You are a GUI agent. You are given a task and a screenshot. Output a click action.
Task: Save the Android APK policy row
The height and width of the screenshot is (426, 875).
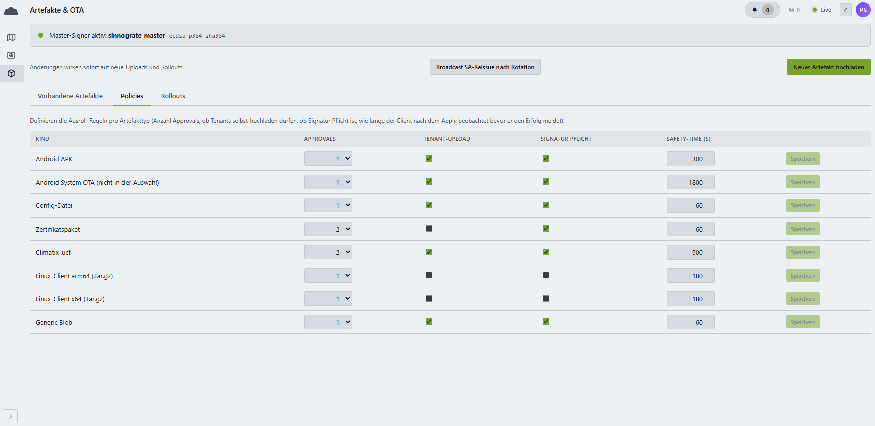[x=803, y=159]
